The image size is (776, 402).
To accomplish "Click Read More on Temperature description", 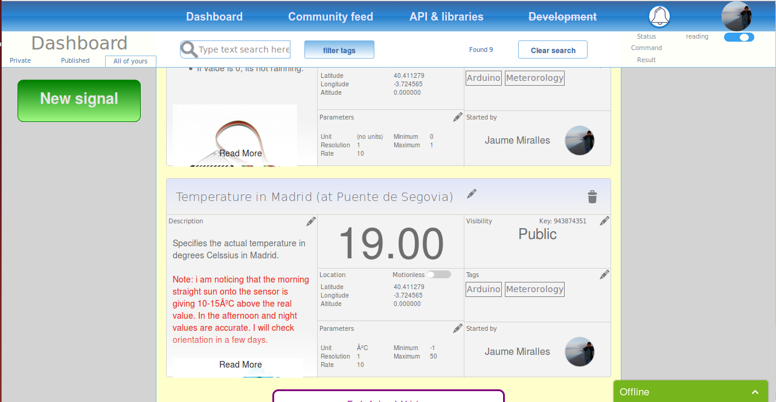I will [x=240, y=365].
